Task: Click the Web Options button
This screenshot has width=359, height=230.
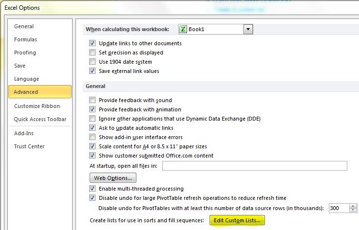Action: (x=113, y=178)
